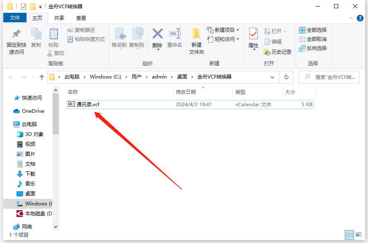Select This PC in sidebar
368x243 pixels.
[25, 124]
